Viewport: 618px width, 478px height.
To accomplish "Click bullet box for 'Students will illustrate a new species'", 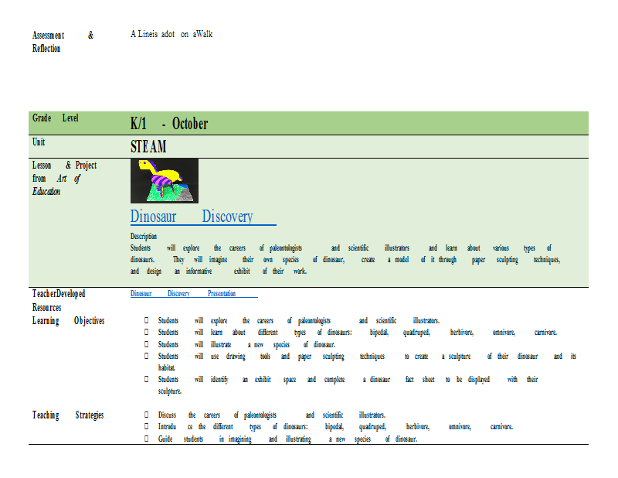I will (147, 344).
